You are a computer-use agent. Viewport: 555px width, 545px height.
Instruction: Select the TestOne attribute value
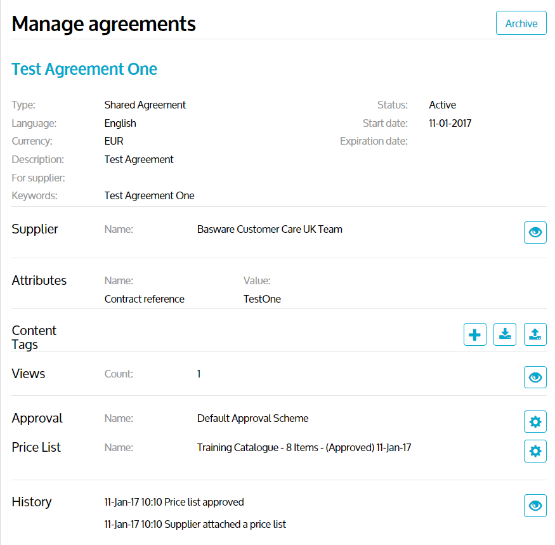coord(262,299)
